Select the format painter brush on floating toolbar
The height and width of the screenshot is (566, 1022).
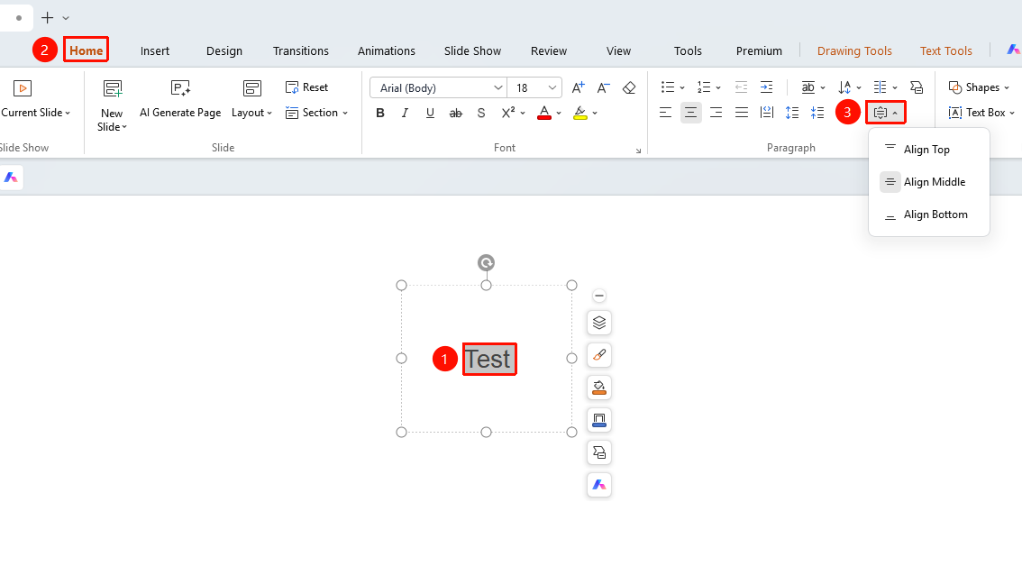(x=599, y=355)
